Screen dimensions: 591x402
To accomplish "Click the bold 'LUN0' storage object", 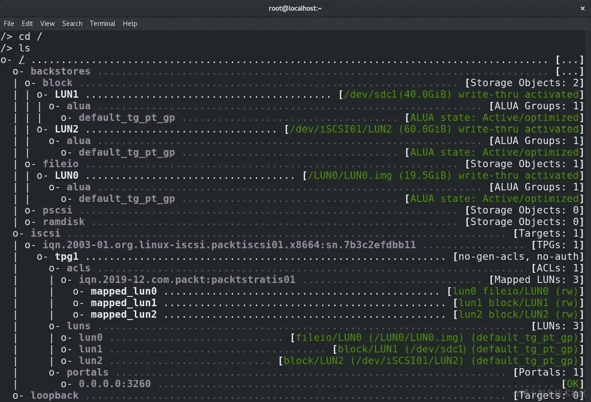I will tap(67, 176).
